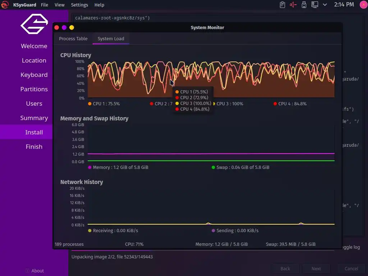
Task: Click the System Monitor title bar
Action: click(207, 28)
